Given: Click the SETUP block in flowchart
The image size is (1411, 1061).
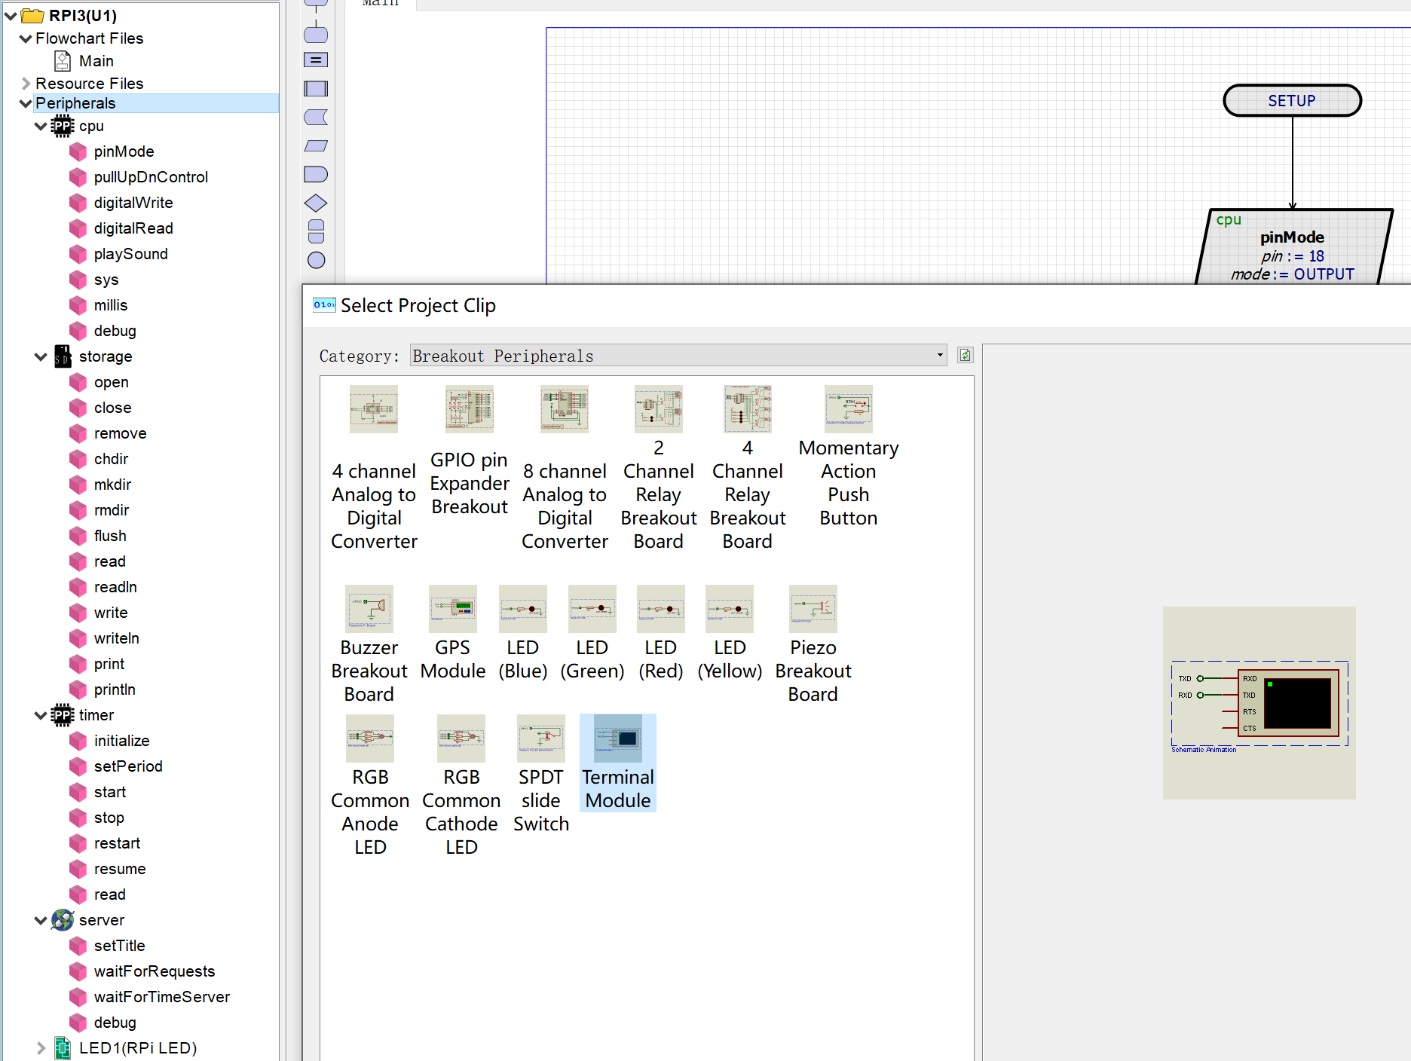Looking at the screenshot, I should [x=1292, y=100].
